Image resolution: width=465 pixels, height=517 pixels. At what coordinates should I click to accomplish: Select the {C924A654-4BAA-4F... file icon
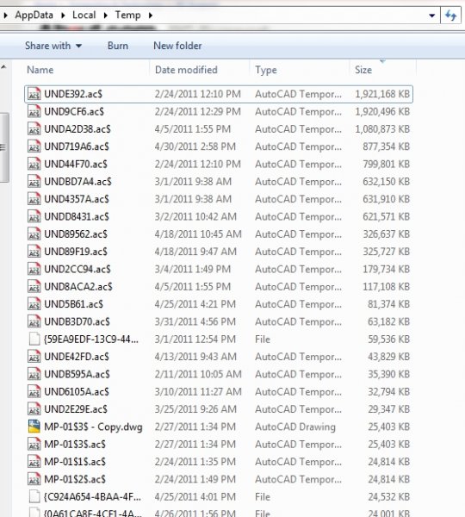[x=34, y=496]
